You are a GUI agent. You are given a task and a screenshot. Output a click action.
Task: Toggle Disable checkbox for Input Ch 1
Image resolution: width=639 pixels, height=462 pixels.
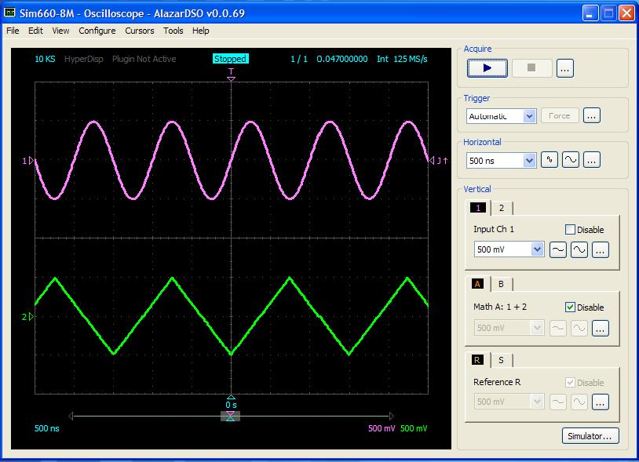click(x=570, y=230)
